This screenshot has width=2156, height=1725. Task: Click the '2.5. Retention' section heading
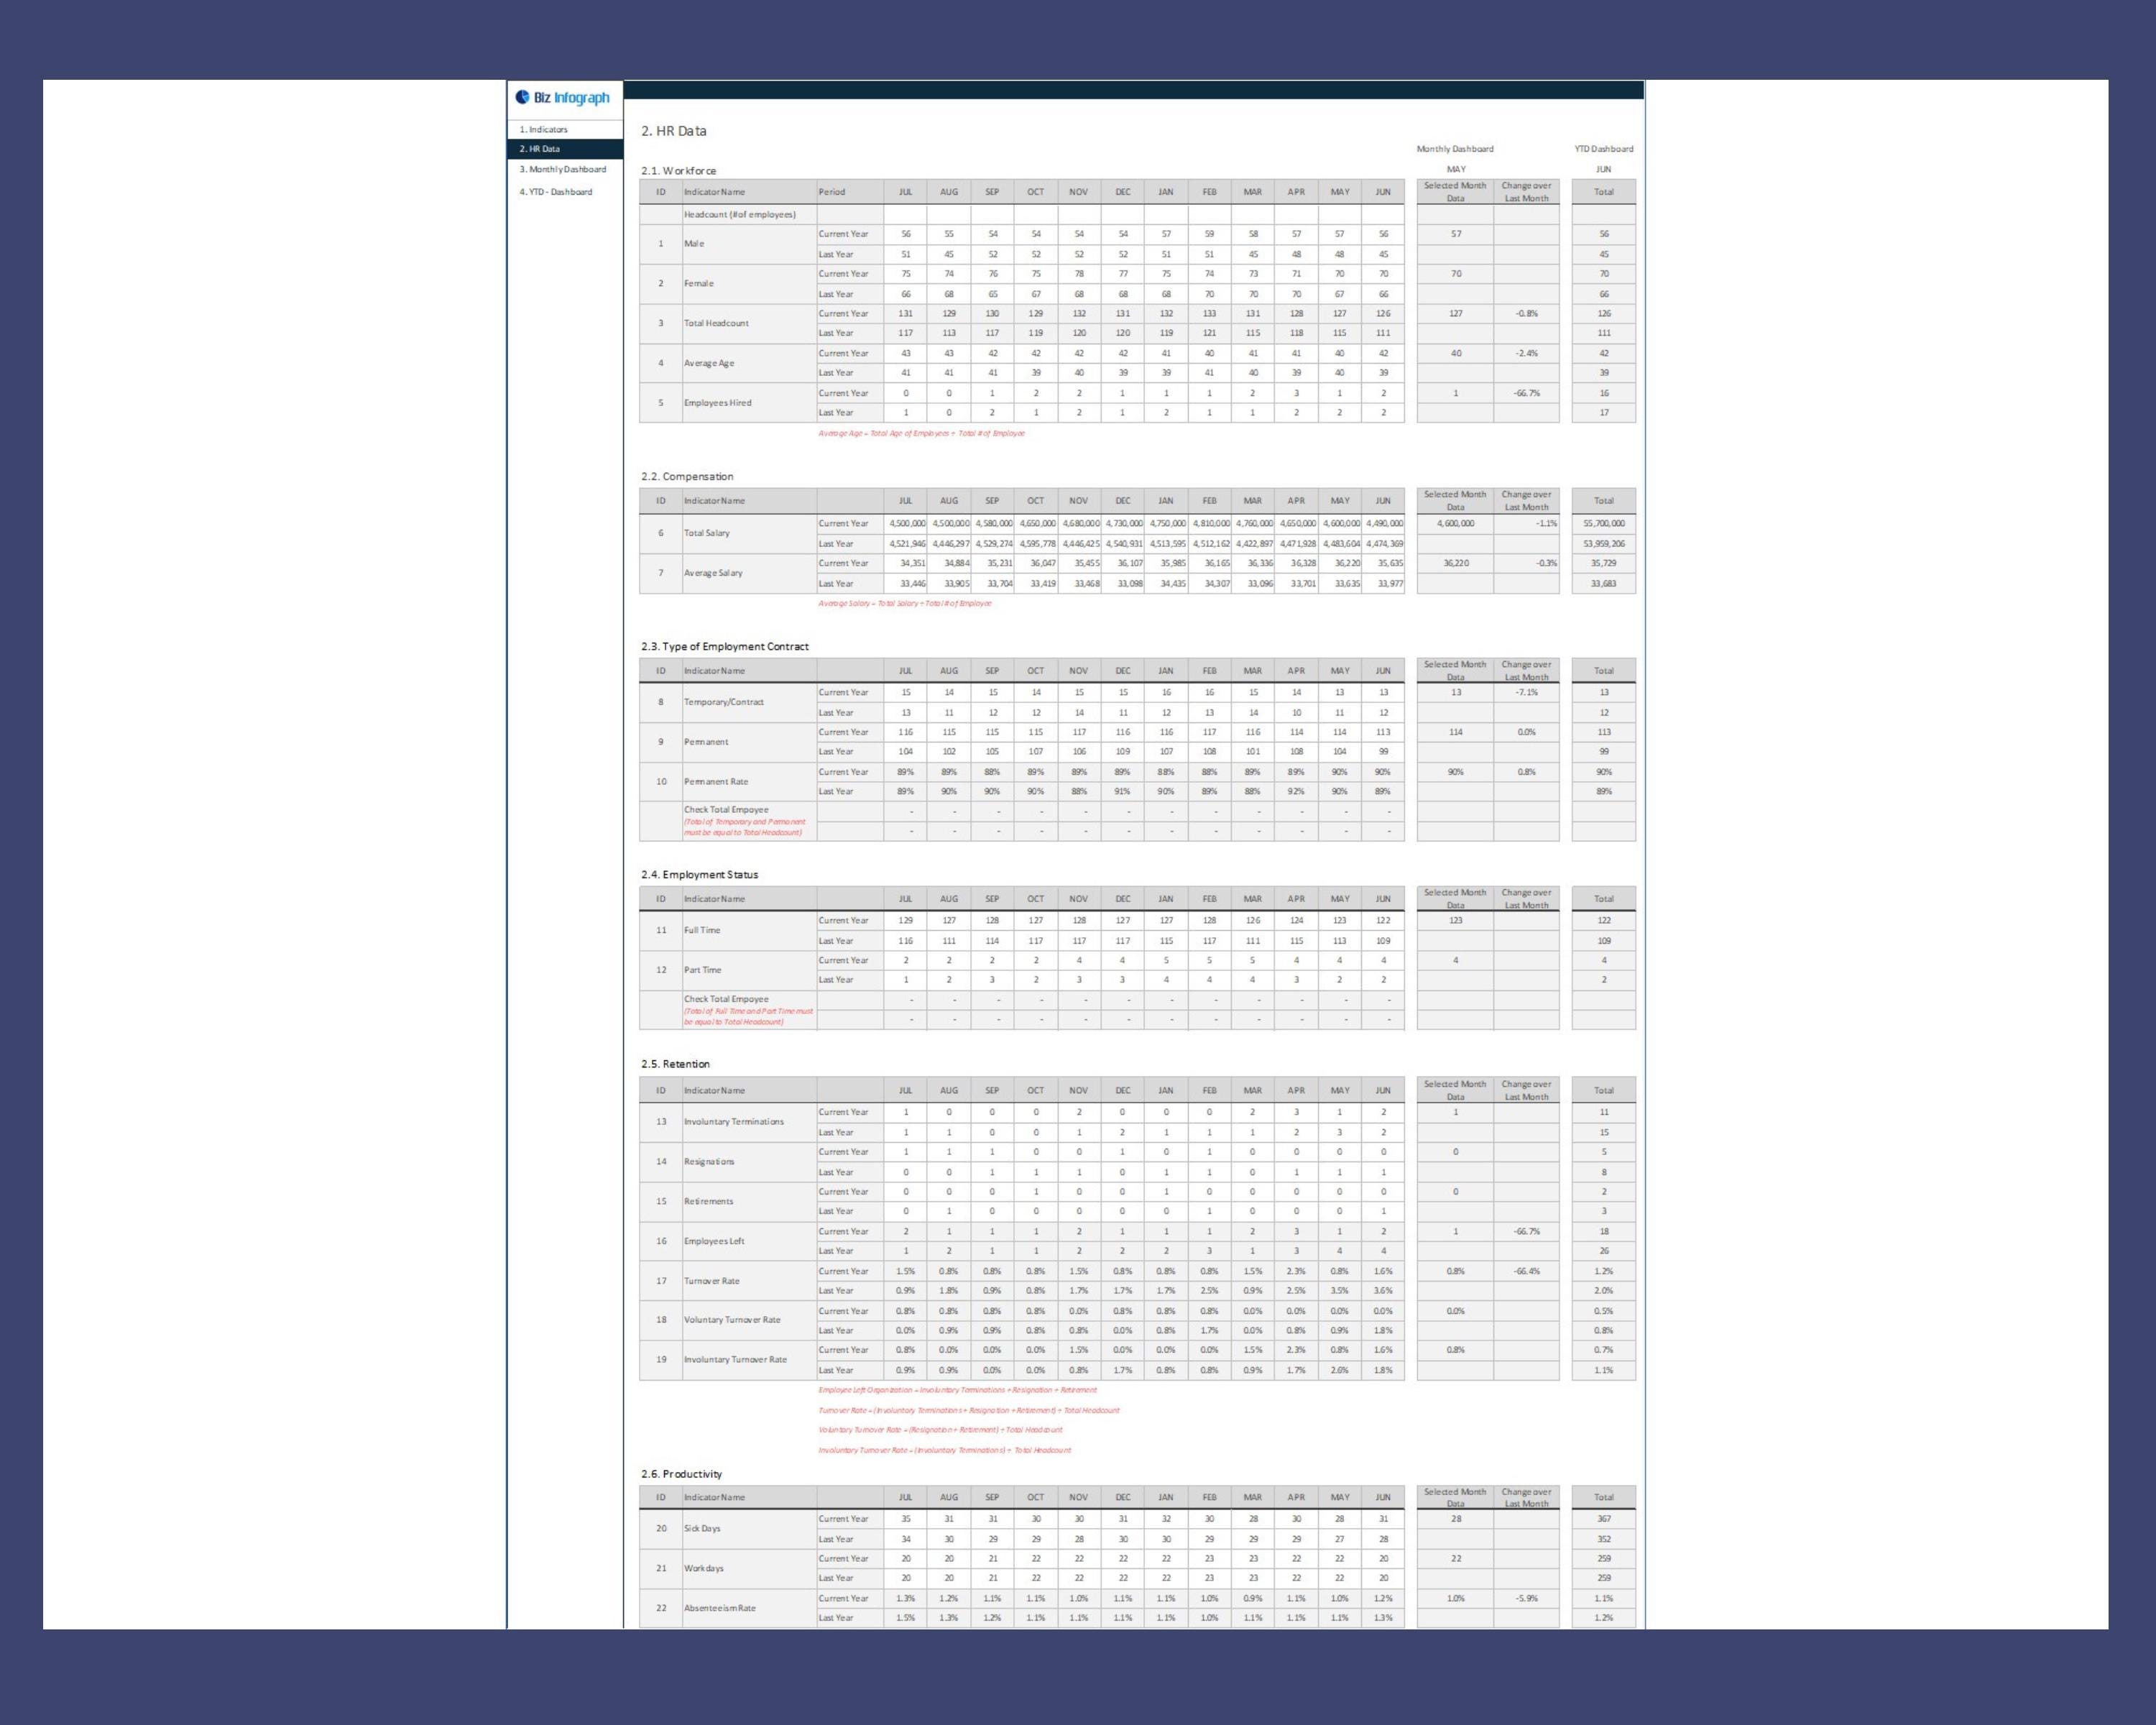pos(675,1064)
